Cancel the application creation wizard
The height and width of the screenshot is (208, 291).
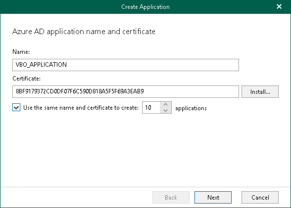pos(260,198)
